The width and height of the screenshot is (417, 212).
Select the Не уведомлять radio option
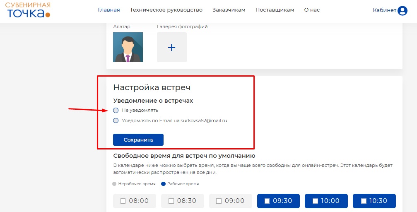coord(116,111)
